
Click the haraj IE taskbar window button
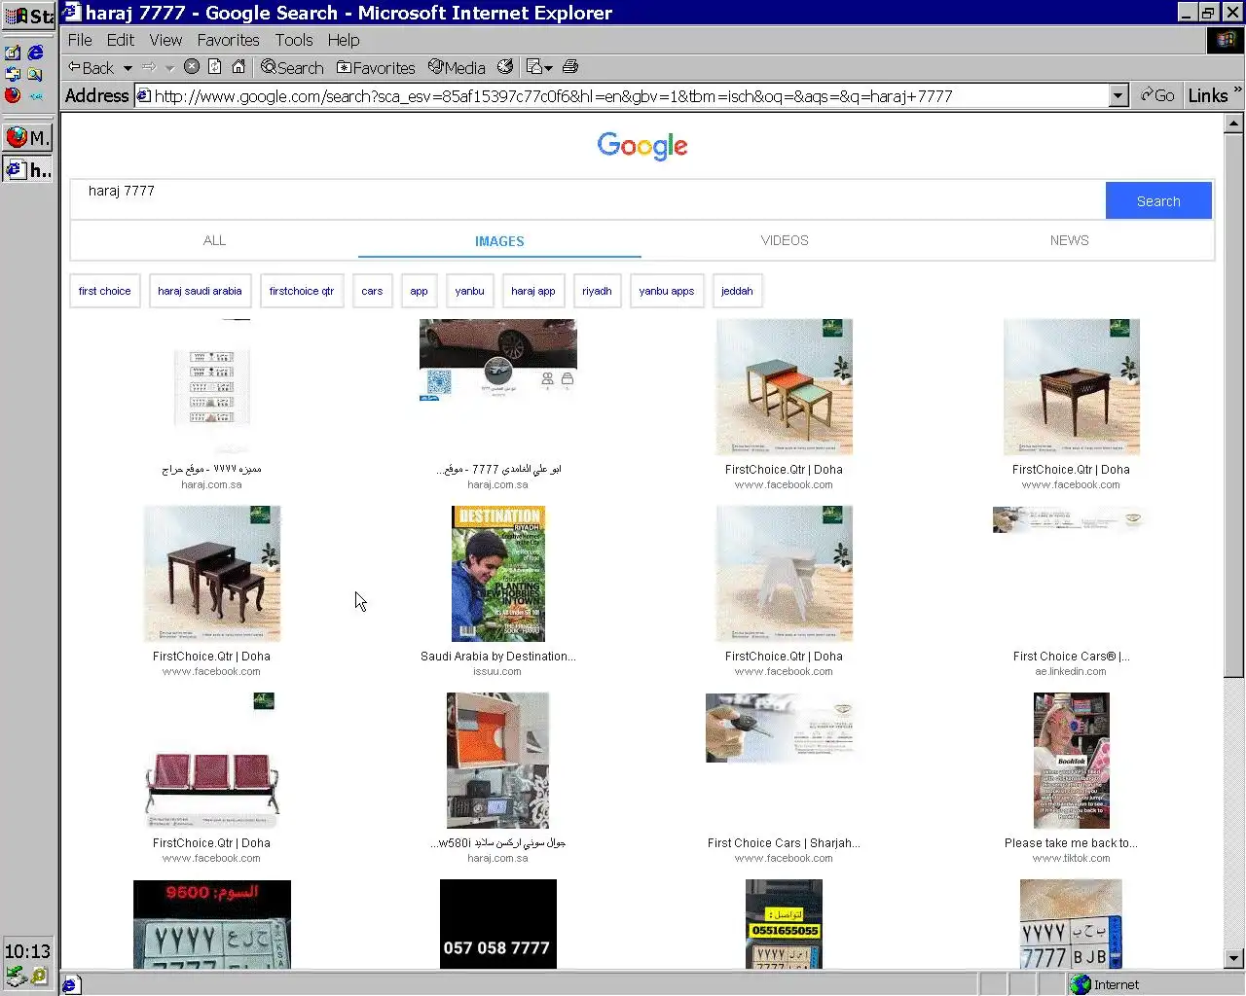point(27,169)
